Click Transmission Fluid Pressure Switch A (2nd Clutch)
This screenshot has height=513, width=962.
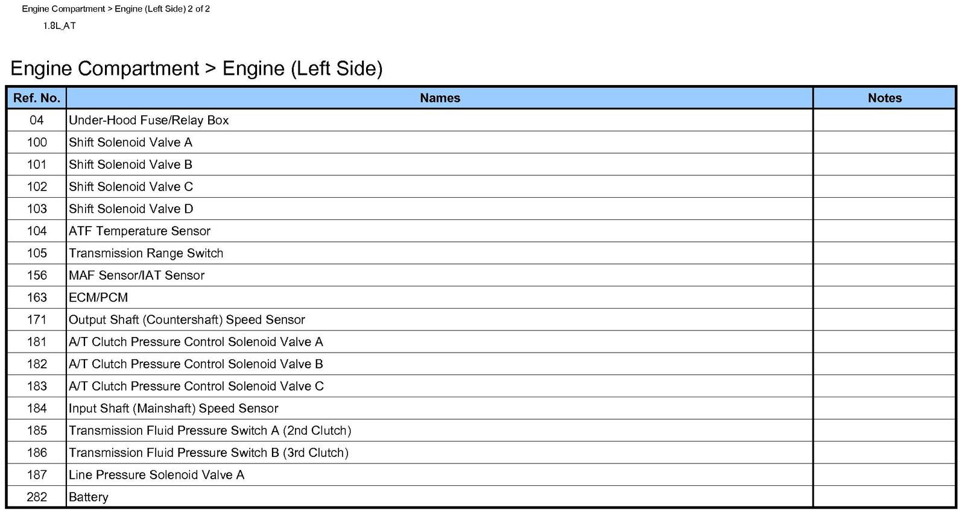click(210, 430)
